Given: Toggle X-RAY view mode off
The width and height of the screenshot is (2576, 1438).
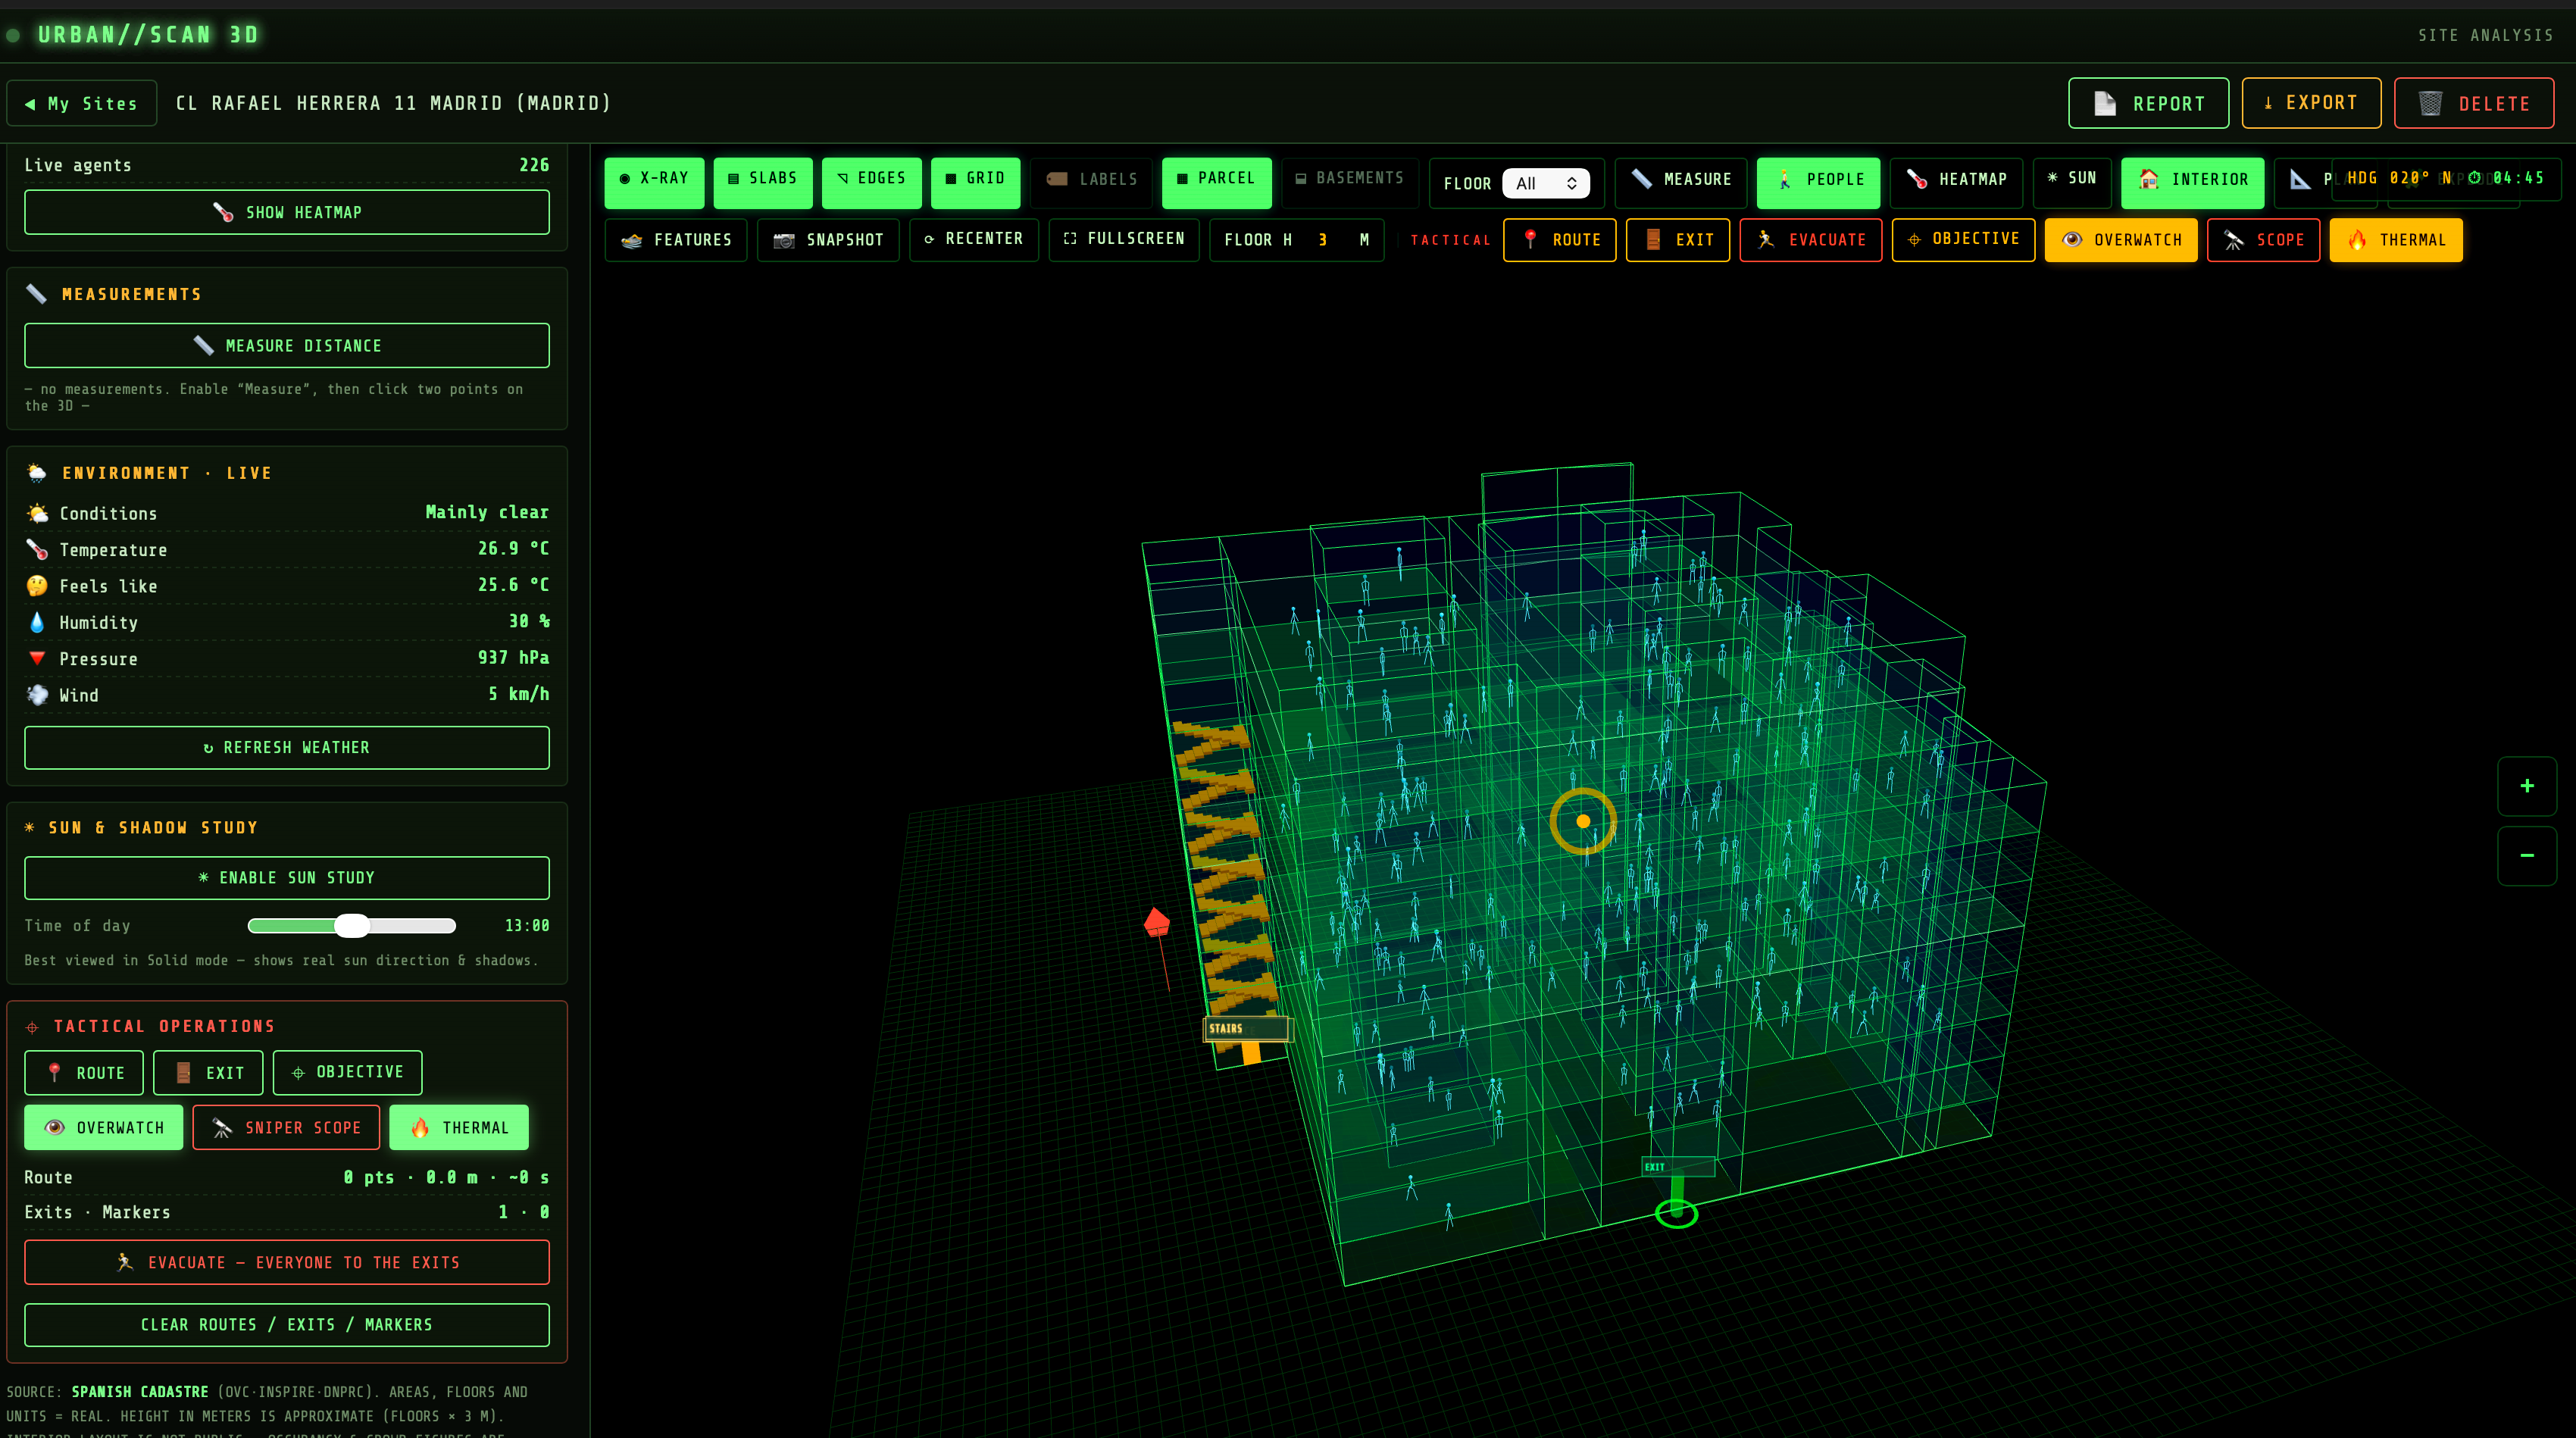Looking at the screenshot, I should tap(654, 183).
